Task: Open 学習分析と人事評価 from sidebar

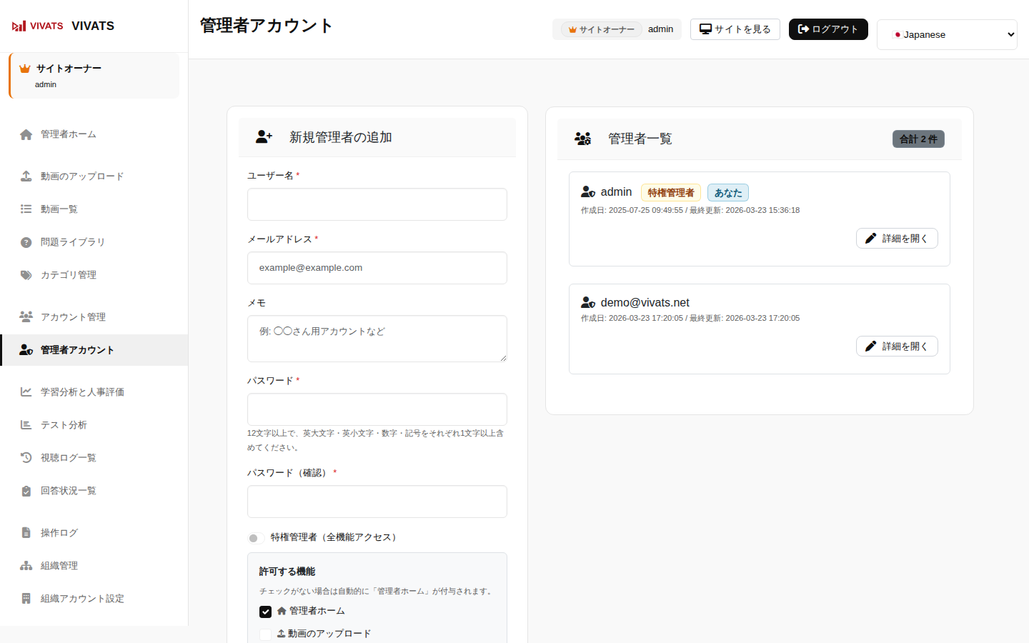Action: (x=94, y=392)
